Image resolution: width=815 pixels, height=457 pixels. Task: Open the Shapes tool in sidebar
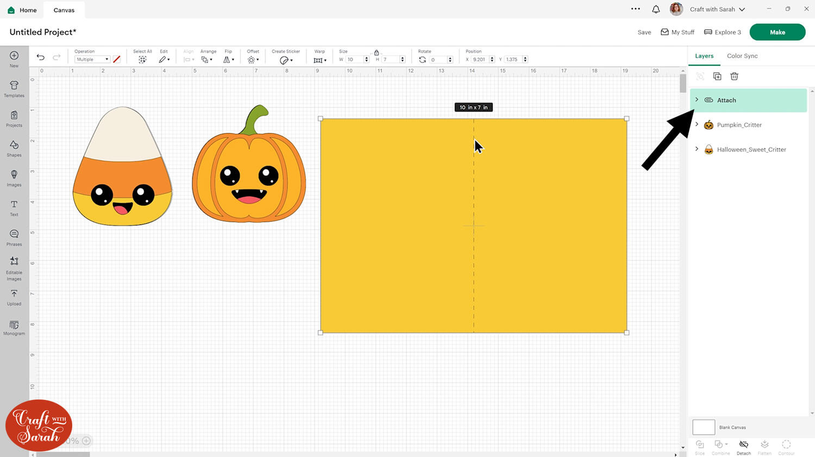click(14, 148)
